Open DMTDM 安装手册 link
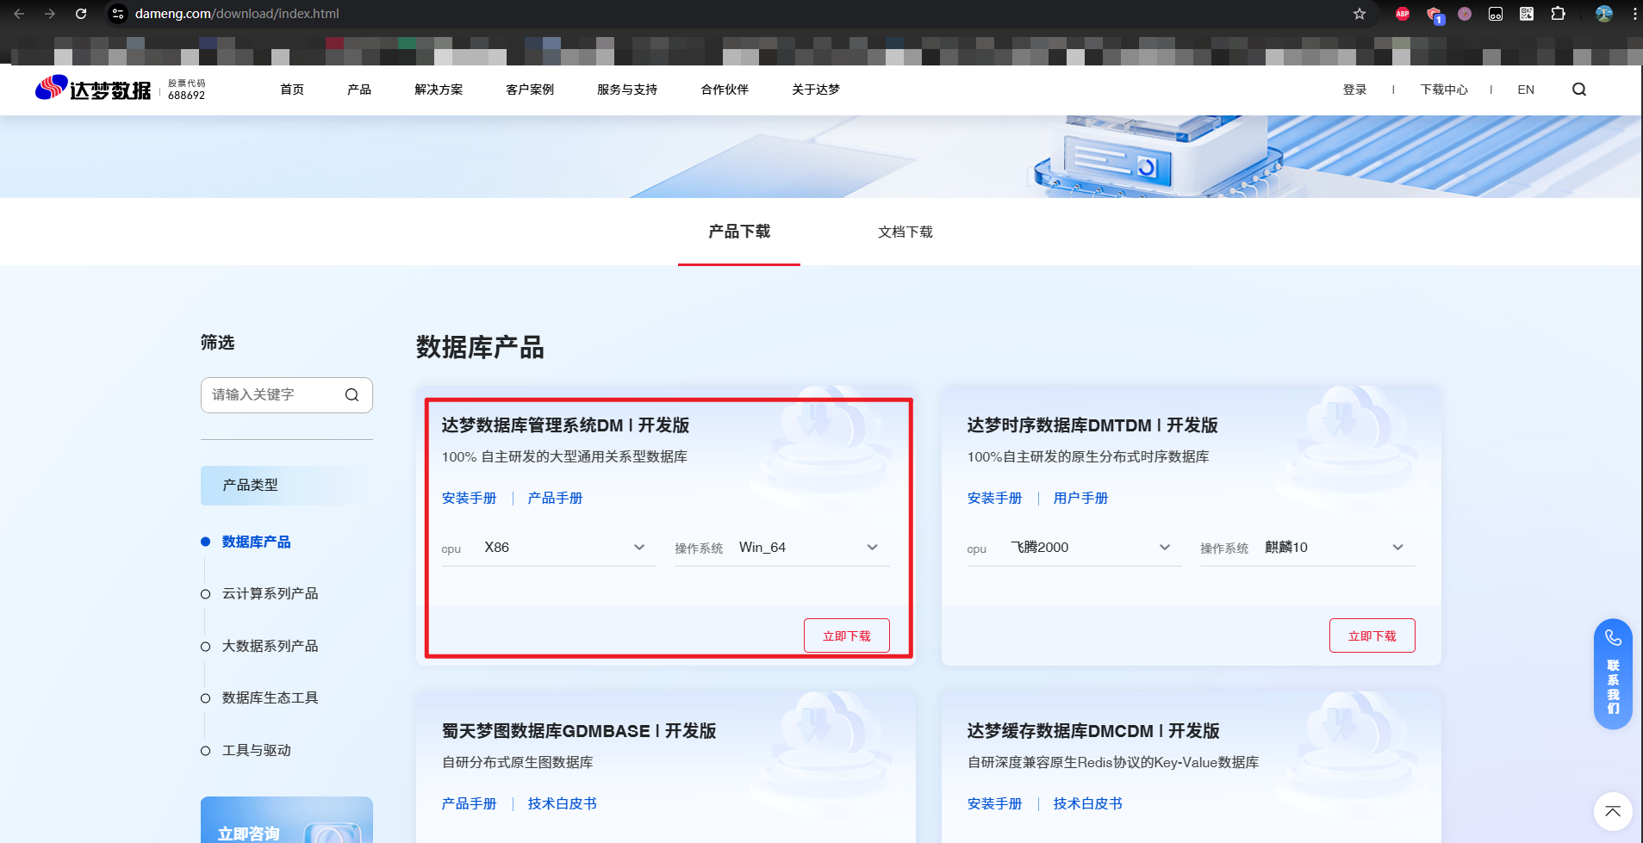 tap(995, 498)
